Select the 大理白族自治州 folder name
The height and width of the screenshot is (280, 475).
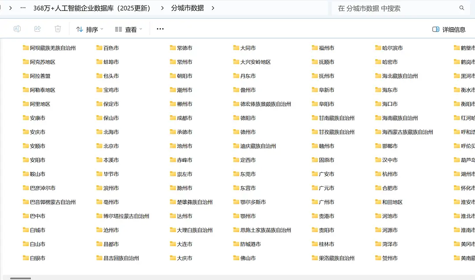195,230
